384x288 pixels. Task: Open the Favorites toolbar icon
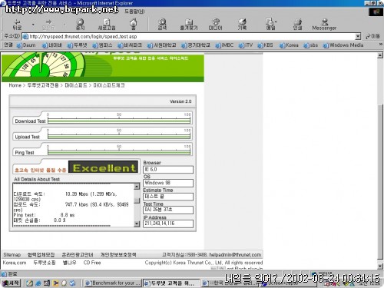[189, 25]
